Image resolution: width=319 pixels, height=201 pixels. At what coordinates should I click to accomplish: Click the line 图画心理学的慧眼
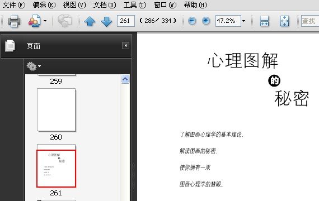coord(201,184)
